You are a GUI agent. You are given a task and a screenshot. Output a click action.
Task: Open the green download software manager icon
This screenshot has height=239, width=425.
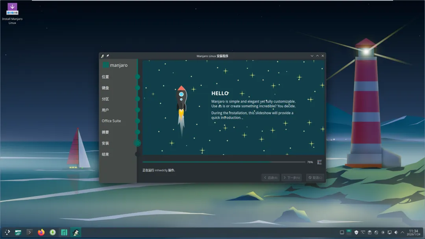tap(53, 232)
